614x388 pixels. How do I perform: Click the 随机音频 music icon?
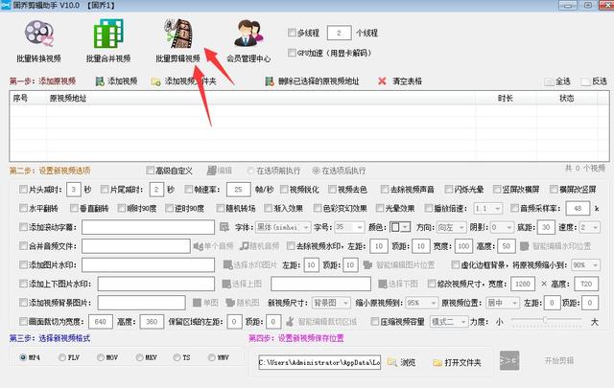pos(245,246)
